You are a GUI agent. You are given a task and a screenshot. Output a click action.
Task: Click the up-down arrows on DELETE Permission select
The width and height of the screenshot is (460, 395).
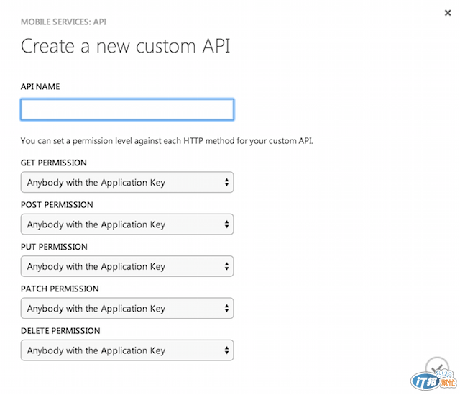click(x=227, y=350)
